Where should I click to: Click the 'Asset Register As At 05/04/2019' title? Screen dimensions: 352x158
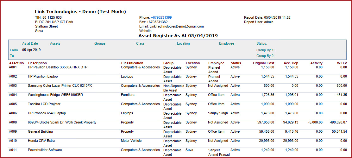point(178,35)
